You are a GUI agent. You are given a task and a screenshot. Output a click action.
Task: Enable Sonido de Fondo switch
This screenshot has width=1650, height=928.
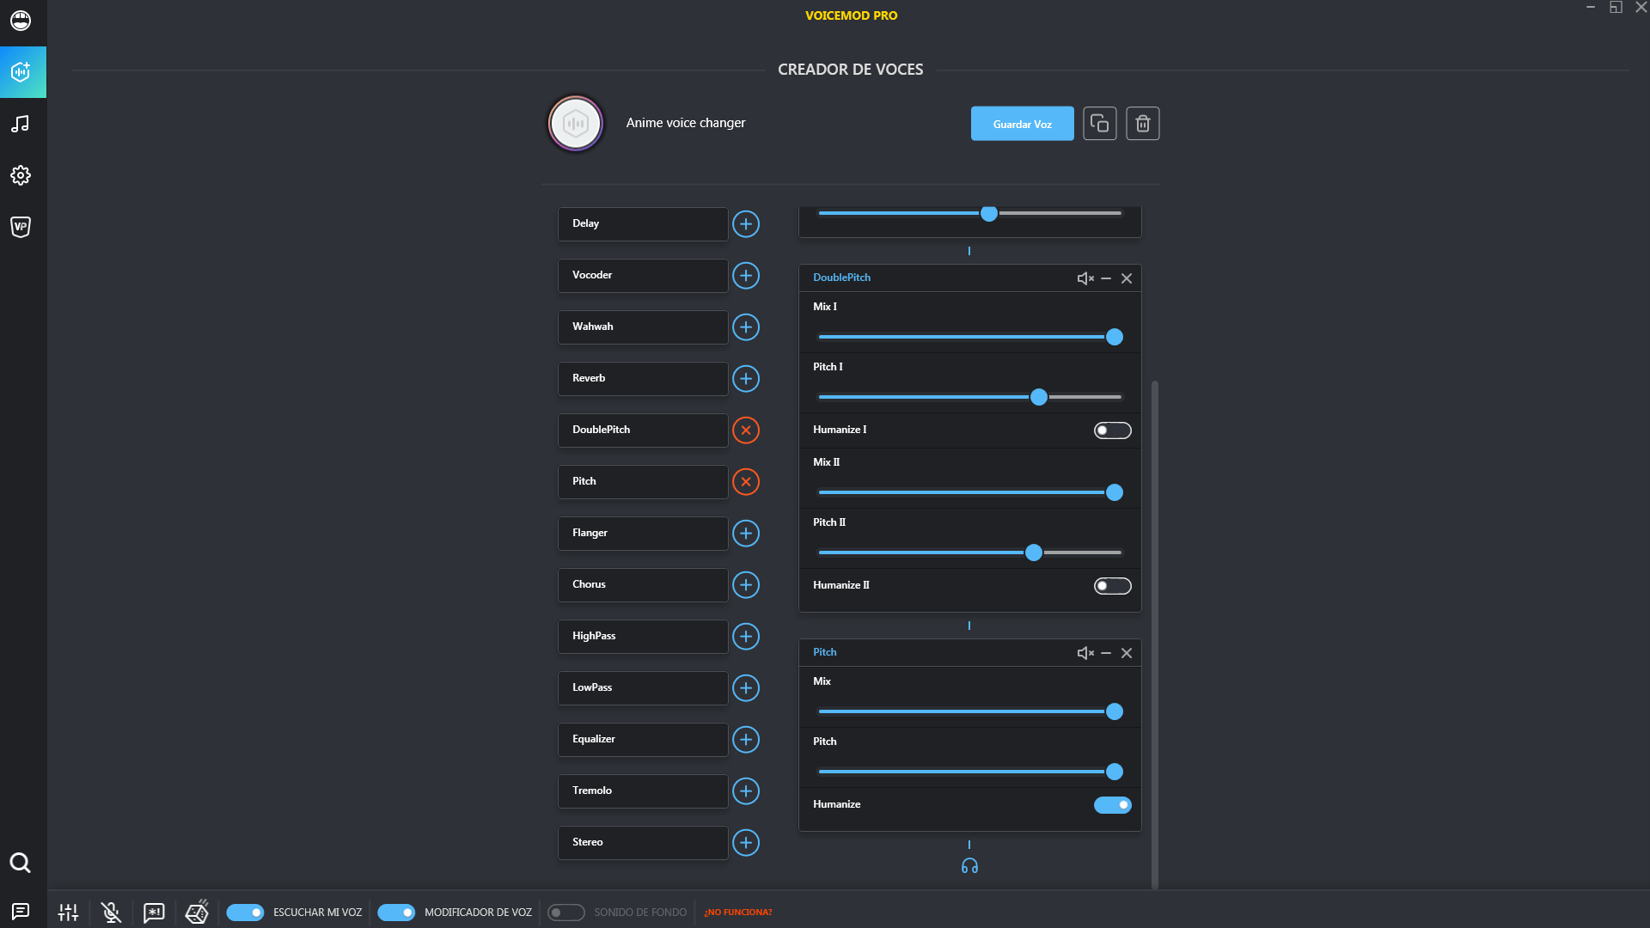click(566, 913)
